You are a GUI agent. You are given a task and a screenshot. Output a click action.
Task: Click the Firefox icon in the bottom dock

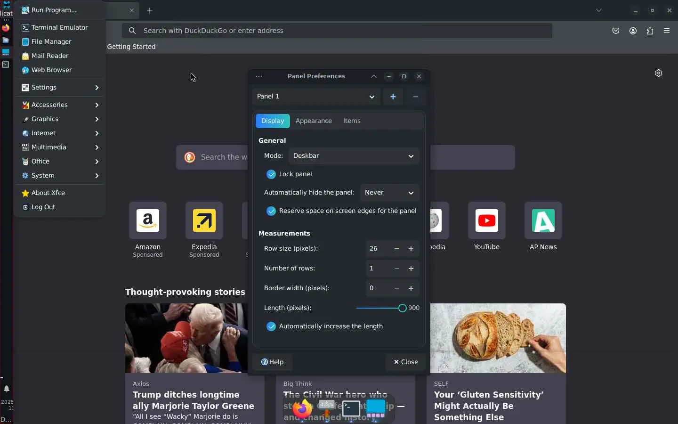coord(302,408)
